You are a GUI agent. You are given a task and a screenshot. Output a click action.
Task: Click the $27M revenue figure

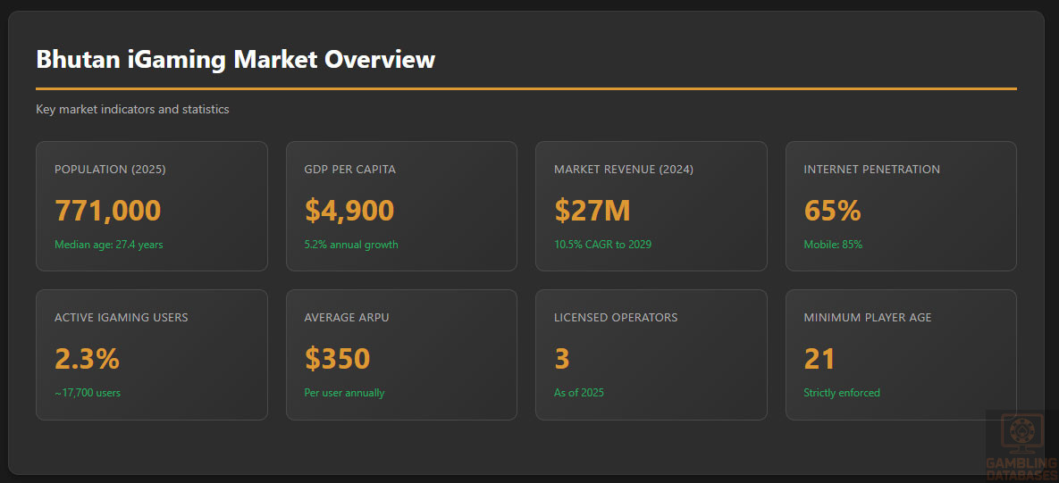point(593,211)
